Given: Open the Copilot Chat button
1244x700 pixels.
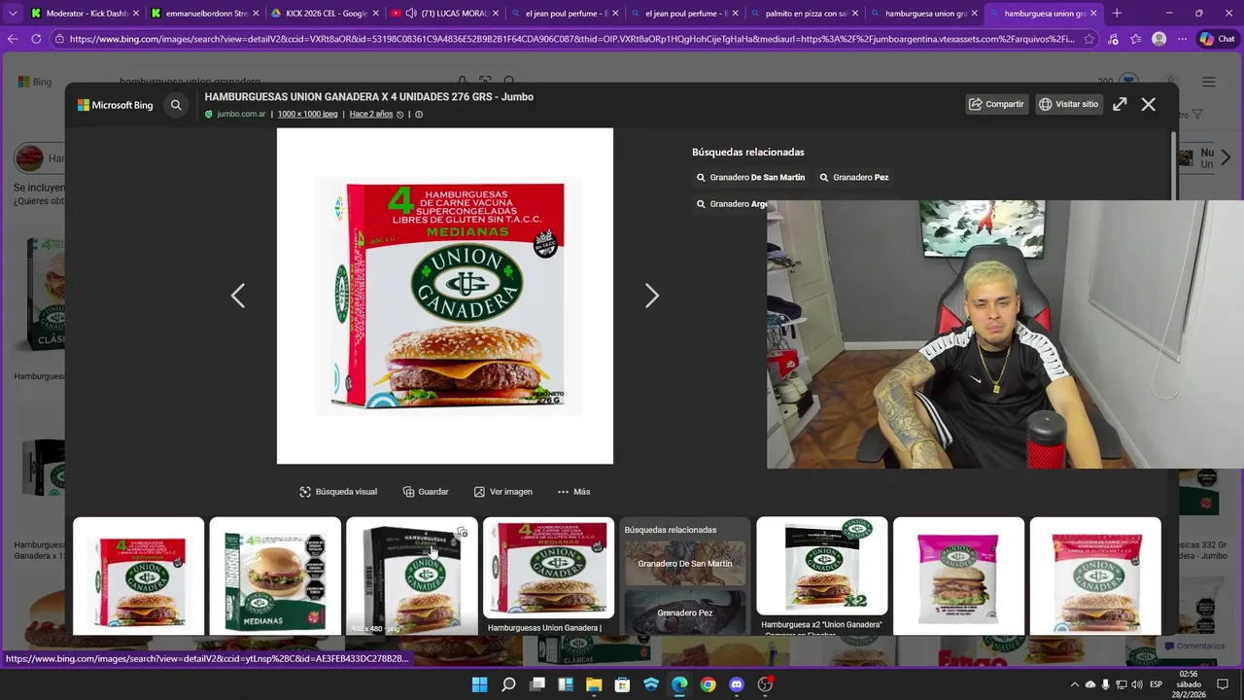Looking at the screenshot, I should [1217, 39].
